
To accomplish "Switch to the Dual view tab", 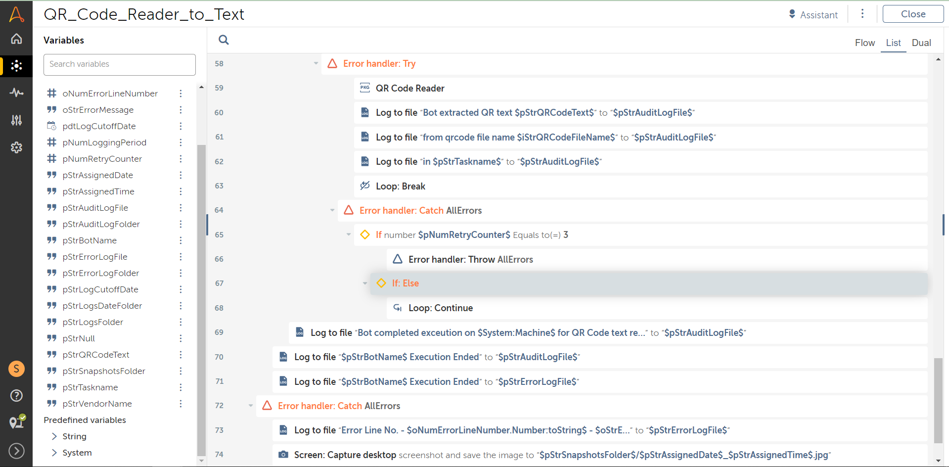I will point(921,43).
